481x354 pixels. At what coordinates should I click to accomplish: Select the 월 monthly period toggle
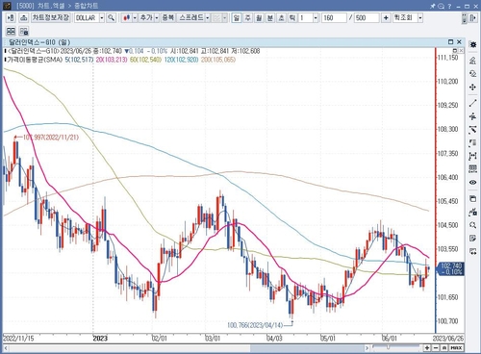pyautogui.click(x=259, y=18)
